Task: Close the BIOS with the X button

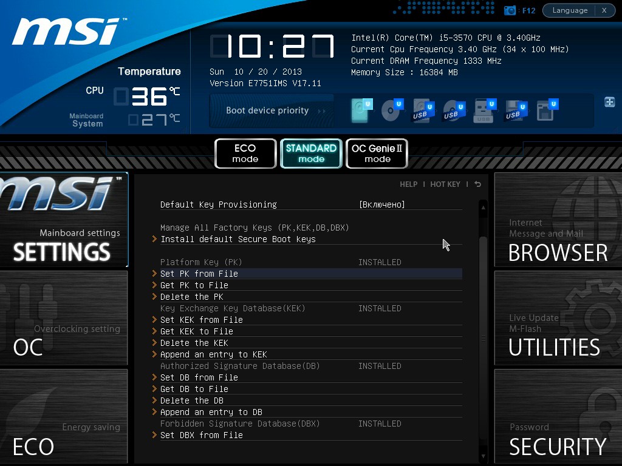Action: (x=604, y=10)
